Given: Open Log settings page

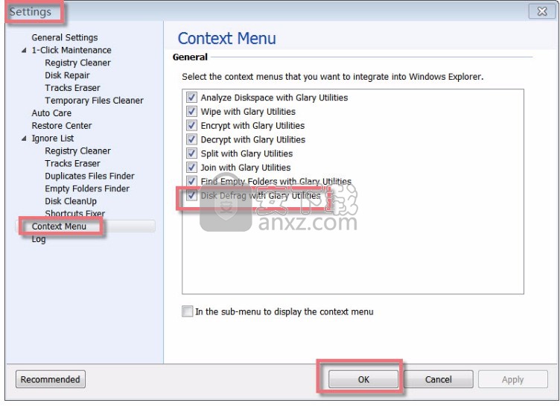Looking at the screenshot, I should pyautogui.click(x=39, y=239).
